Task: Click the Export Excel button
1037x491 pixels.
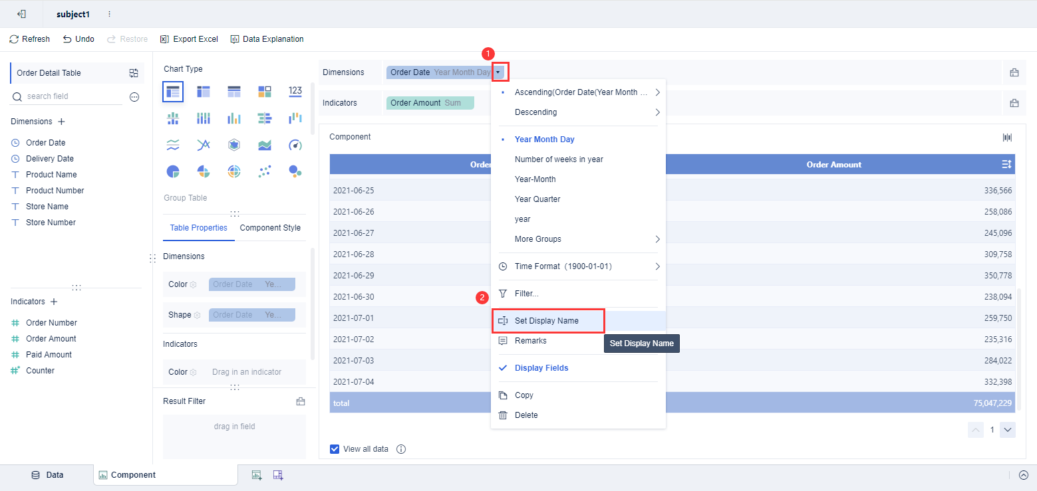Action: (x=188, y=39)
